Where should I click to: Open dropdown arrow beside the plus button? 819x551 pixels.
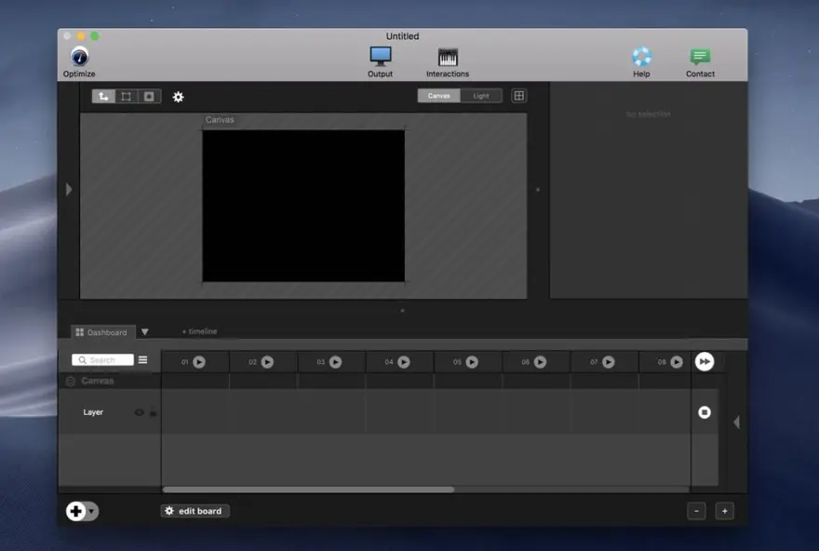[92, 511]
